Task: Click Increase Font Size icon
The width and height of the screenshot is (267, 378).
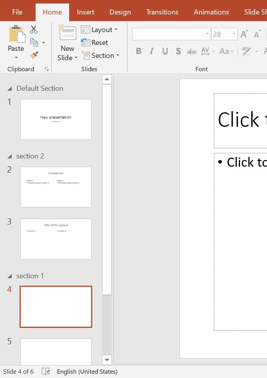Action: click(244, 34)
